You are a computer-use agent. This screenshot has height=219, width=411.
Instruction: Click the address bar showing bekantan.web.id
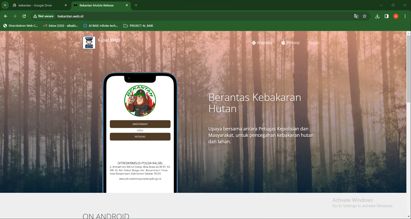click(180, 16)
